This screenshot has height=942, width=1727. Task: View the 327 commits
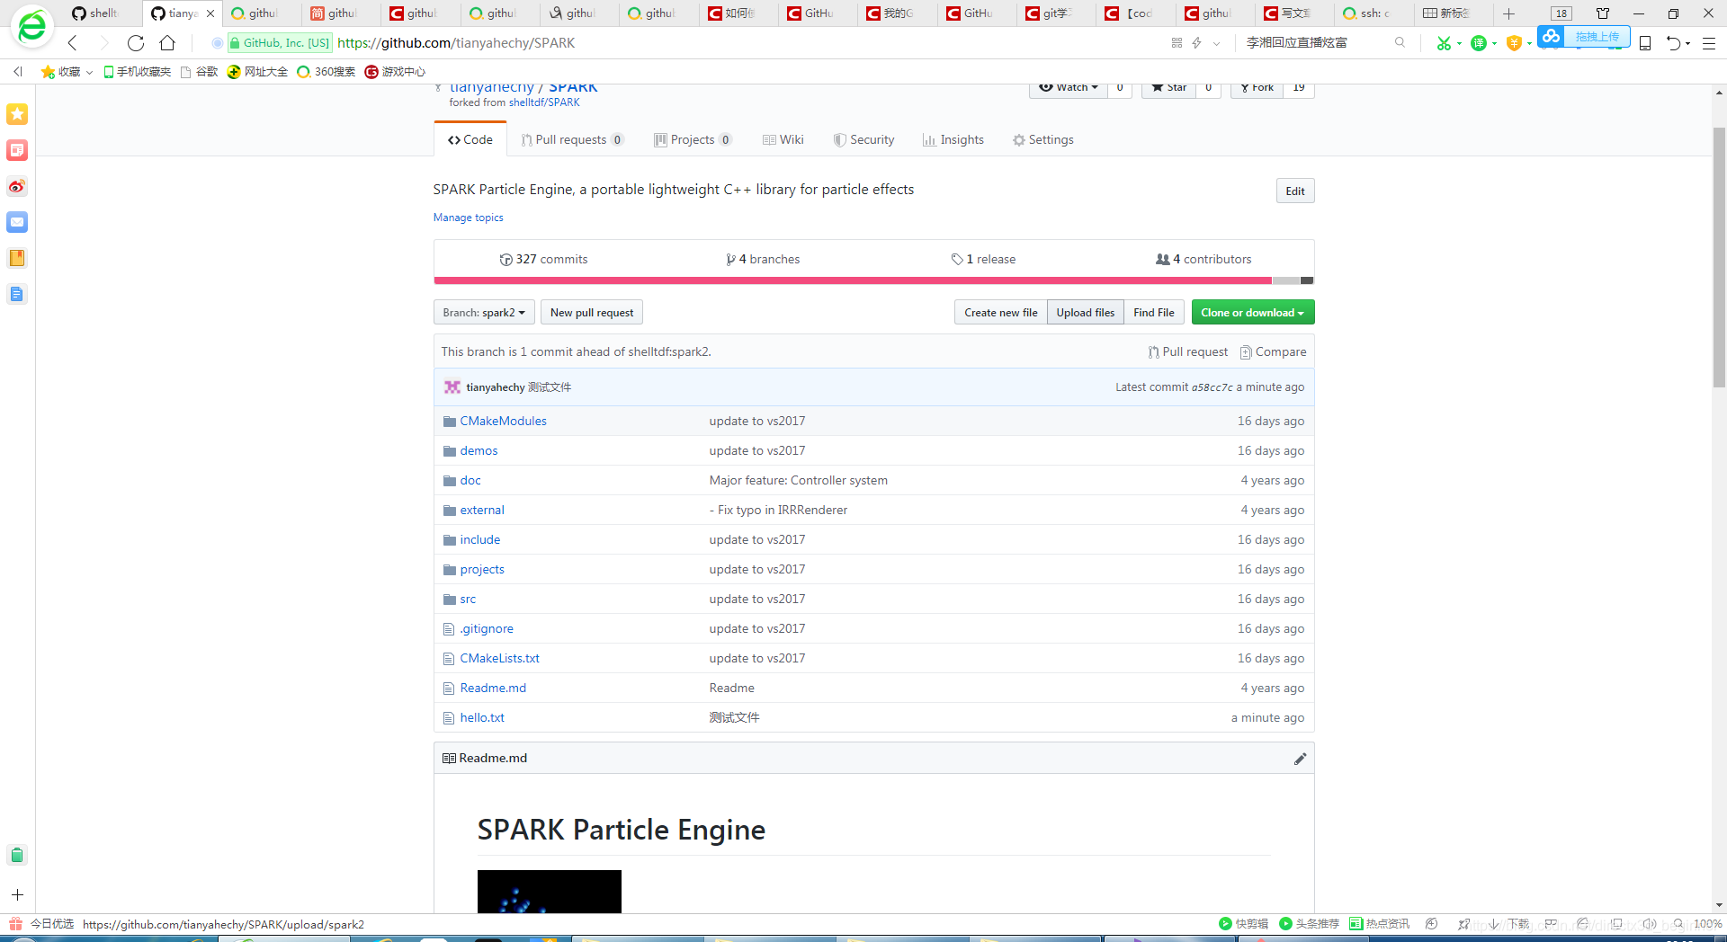tap(543, 259)
